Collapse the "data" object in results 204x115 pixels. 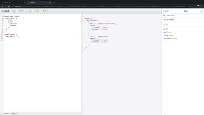(x=82, y=19)
